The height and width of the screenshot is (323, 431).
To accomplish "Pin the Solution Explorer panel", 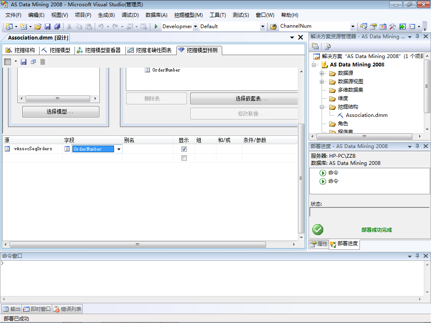I will [x=417, y=37].
